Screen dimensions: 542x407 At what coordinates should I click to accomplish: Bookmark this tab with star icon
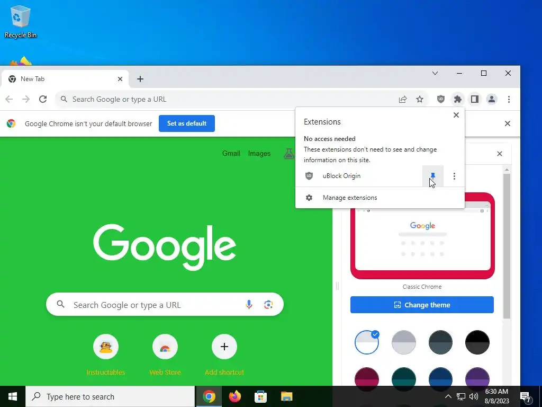coord(420,99)
